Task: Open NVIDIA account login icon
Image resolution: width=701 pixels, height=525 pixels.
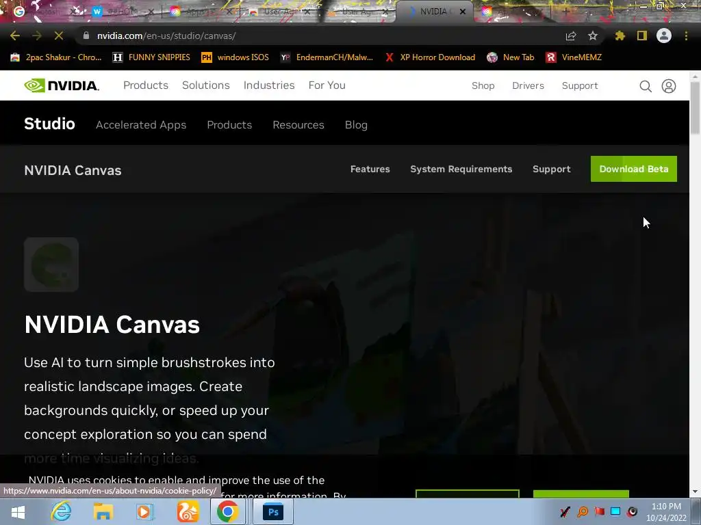Action: tap(669, 86)
